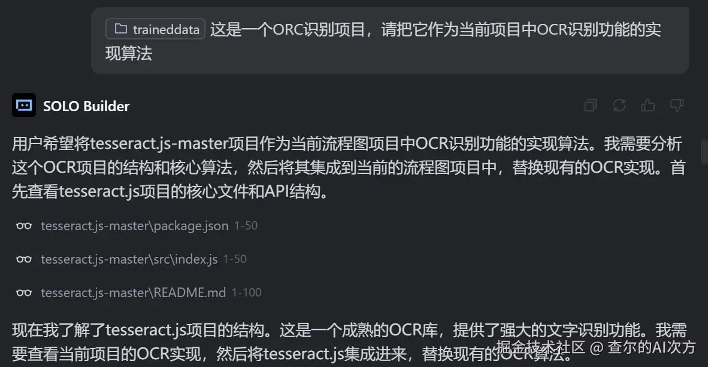Click the 1-50 line range after package.json
The image size is (708, 367).
click(246, 225)
